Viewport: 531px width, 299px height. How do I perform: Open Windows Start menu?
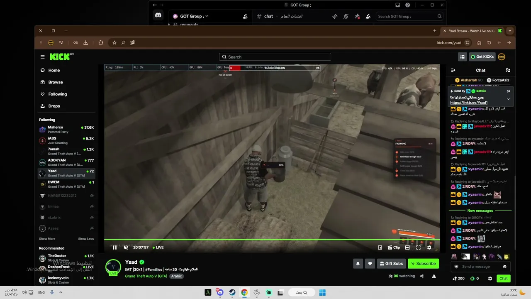(x=322, y=292)
